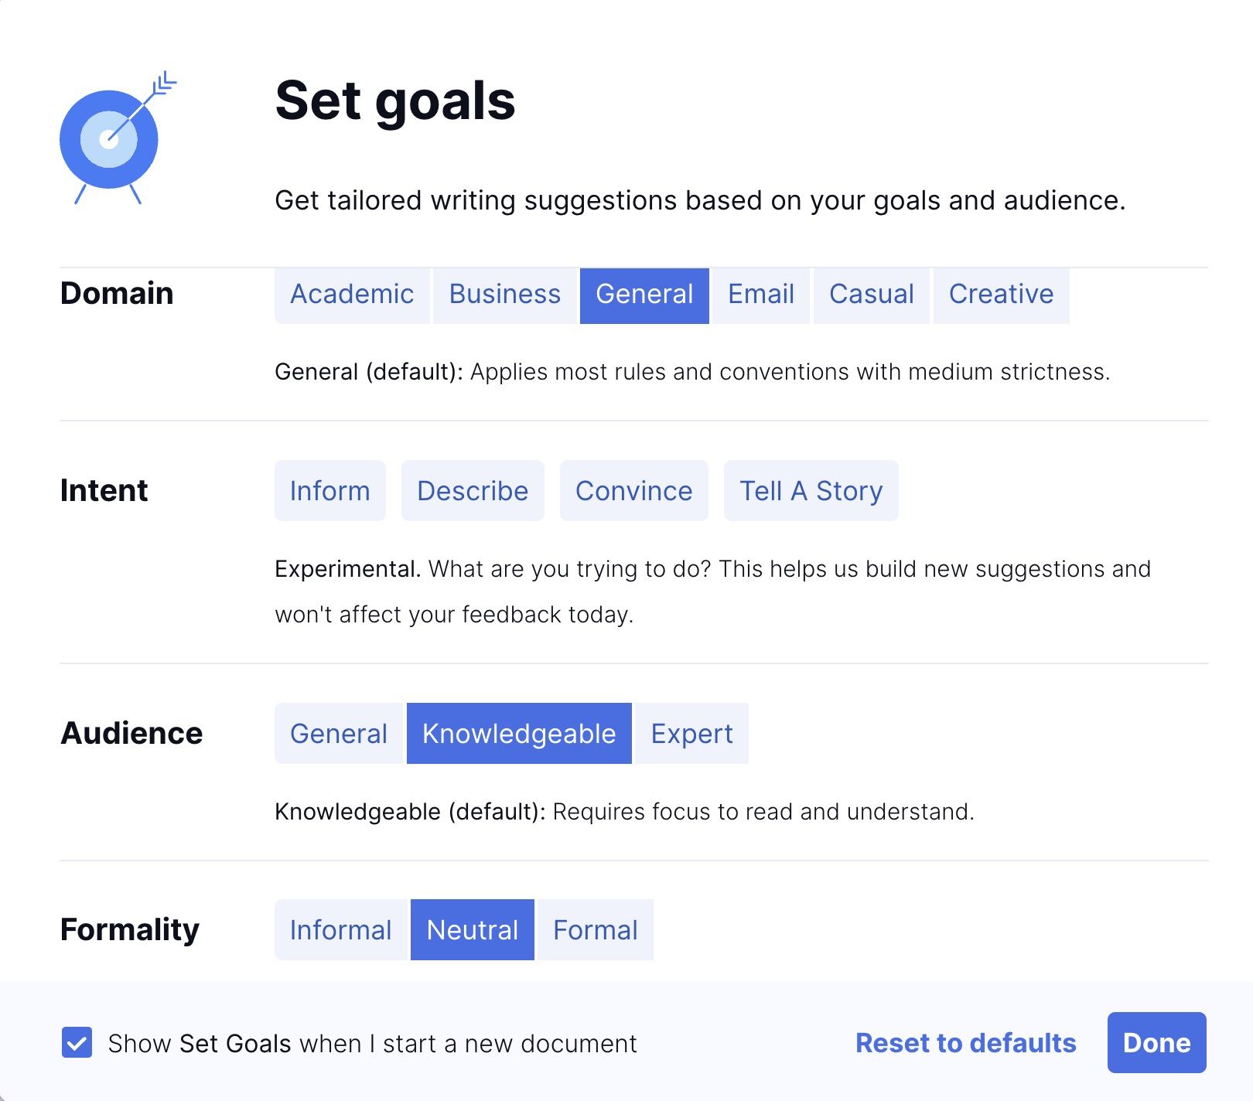
Task: Click the target goals icon
Action: [108, 139]
